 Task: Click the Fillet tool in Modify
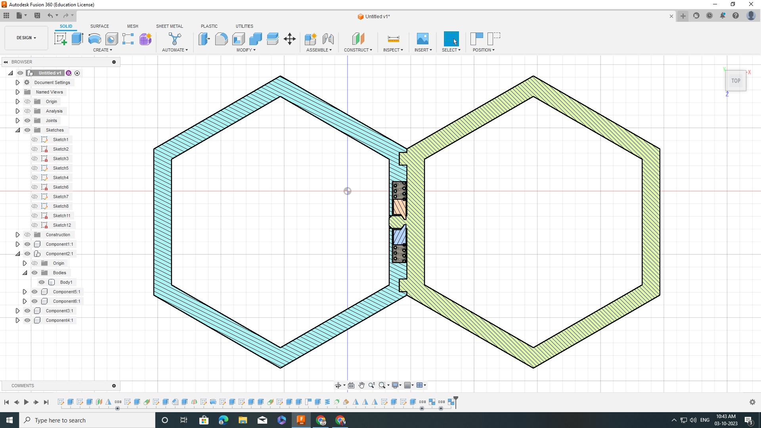[x=221, y=39]
